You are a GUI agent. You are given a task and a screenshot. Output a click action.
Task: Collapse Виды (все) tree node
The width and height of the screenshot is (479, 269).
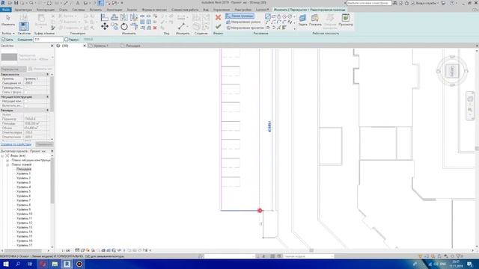pyautogui.click(x=2, y=155)
